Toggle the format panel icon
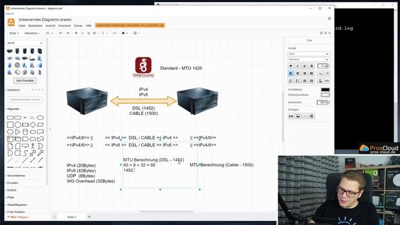Screen dimensions: 400x225 point(326,33)
